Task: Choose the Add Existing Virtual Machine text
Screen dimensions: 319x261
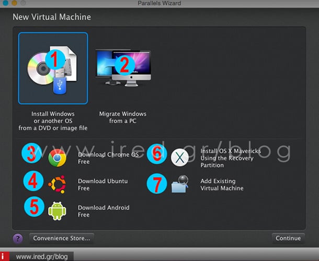Action: [x=222, y=184]
